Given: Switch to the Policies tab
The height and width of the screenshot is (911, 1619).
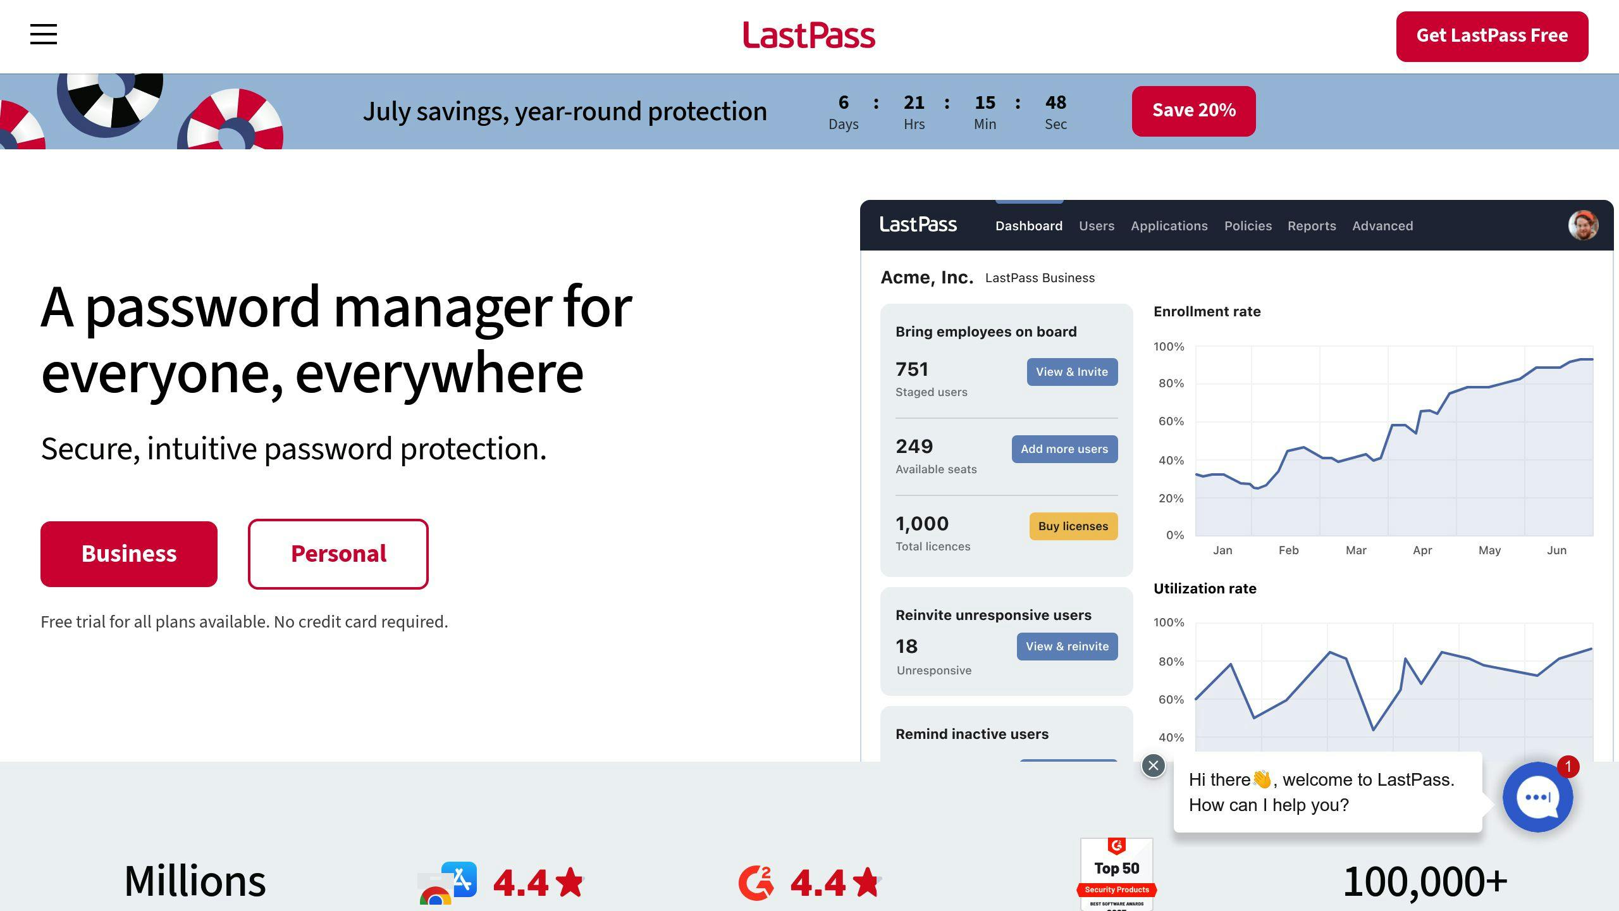Looking at the screenshot, I should pos(1248,226).
